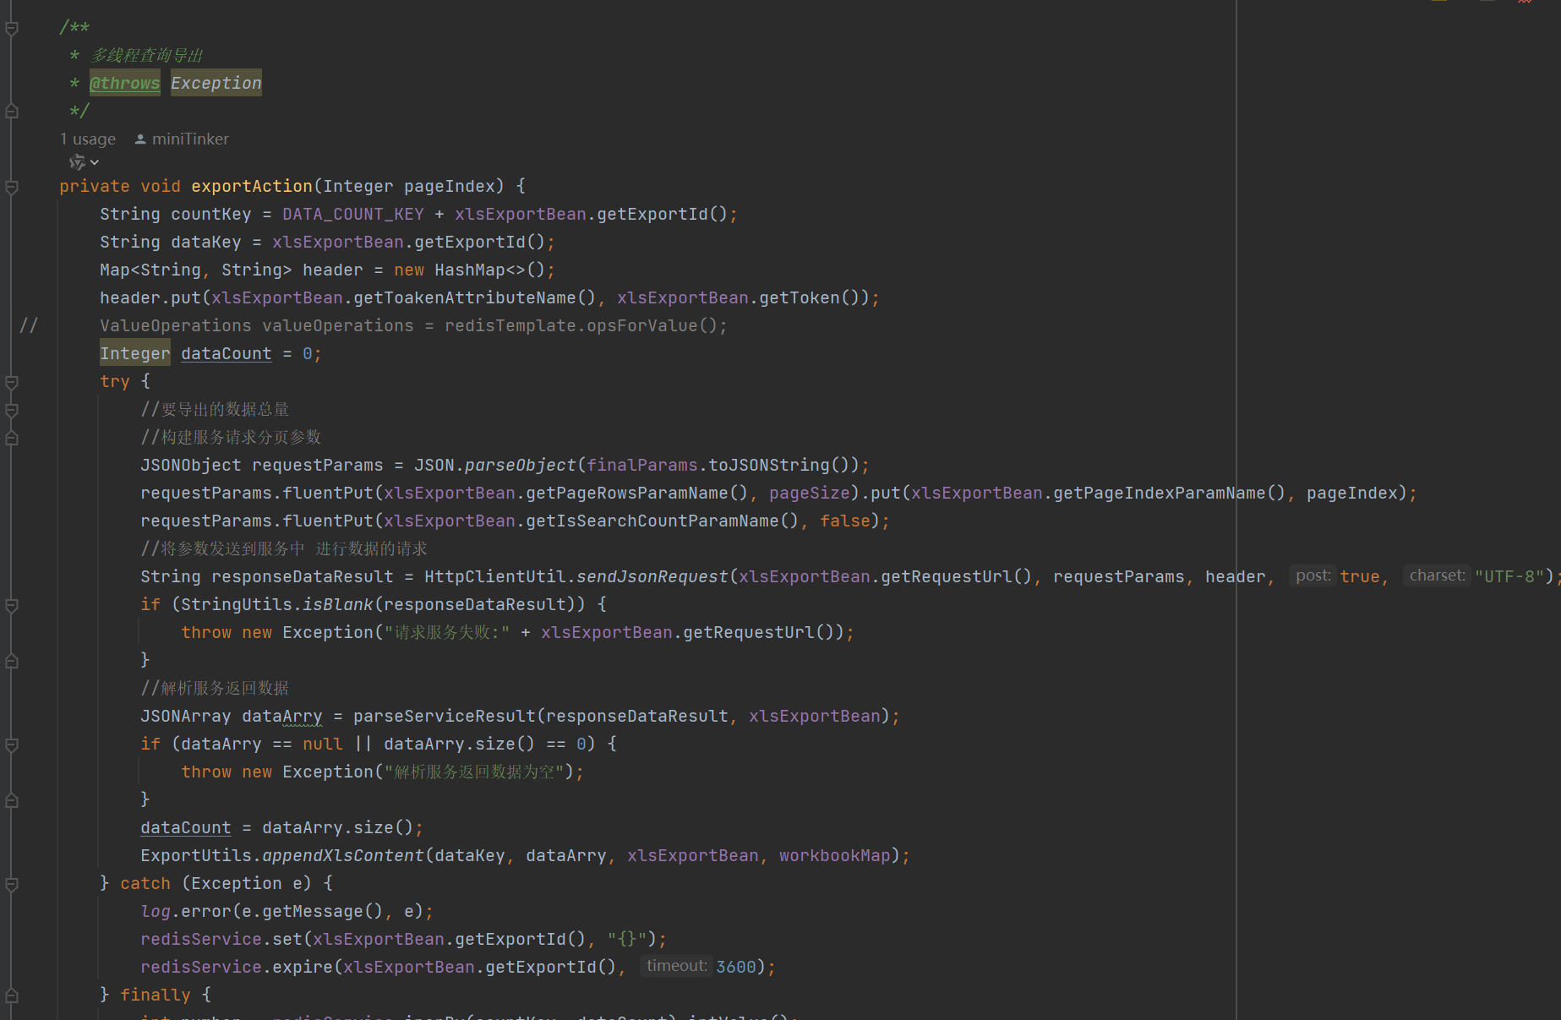The height and width of the screenshot is (1020, 1561).
Task: Click the parseObject method call
Action: click(521, 465)
